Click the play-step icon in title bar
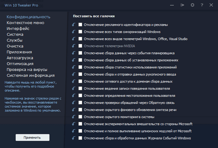The height and width of the screenshot is (148, 218). (x=183, y=5)
